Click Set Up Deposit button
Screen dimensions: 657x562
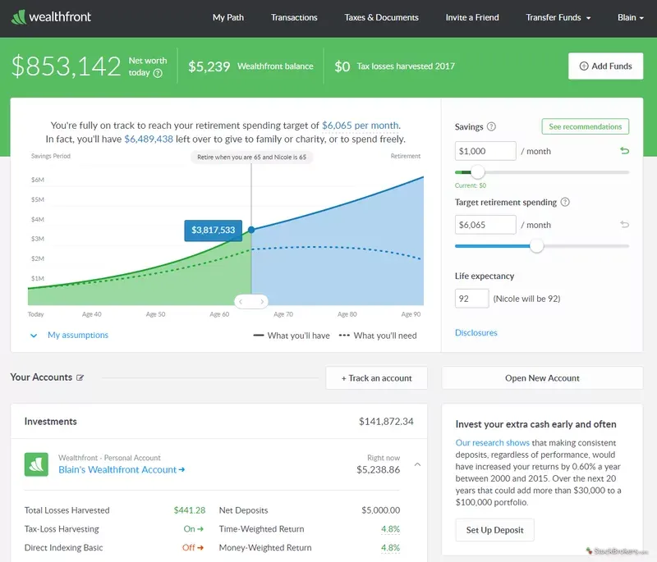click(x=494, y=530)
